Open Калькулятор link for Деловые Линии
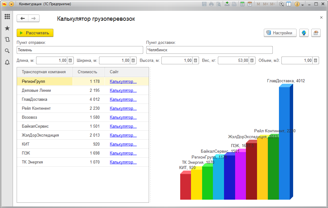This screenshot has height=208, width=328. click(x=123, y=91)
